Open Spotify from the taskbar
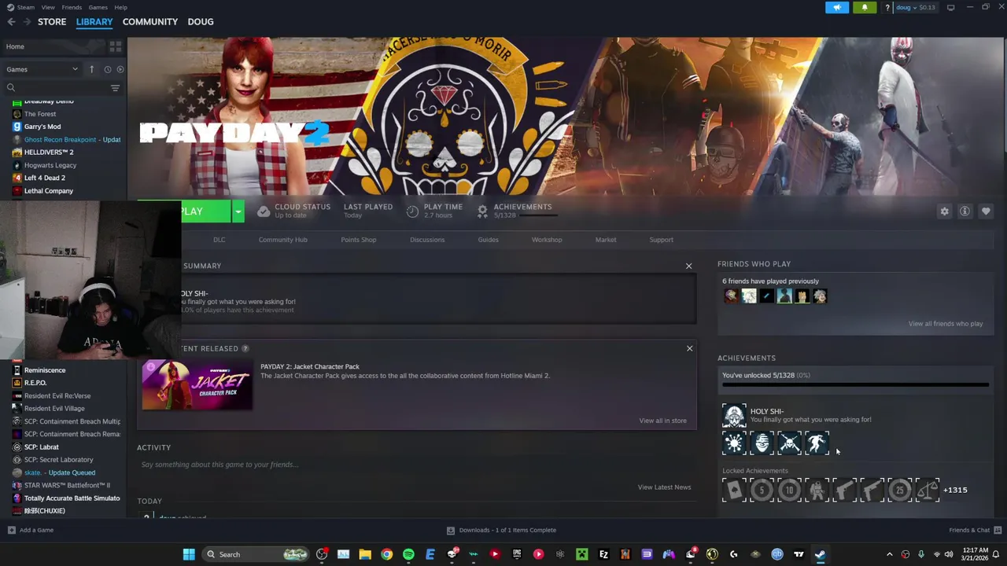This screenshot has height=566, width=1007. [x=408, y=554]
